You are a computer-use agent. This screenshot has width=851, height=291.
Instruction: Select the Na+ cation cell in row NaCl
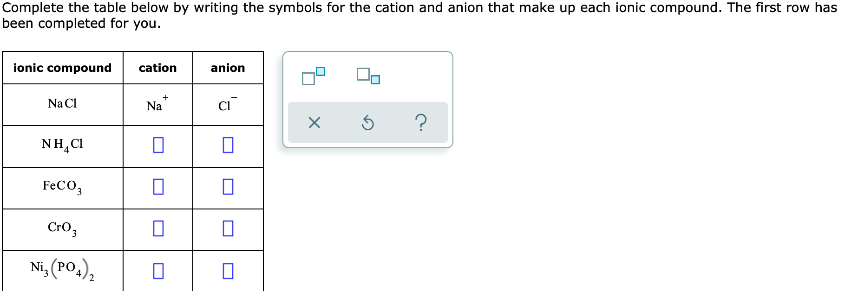[x=156, y=104]
